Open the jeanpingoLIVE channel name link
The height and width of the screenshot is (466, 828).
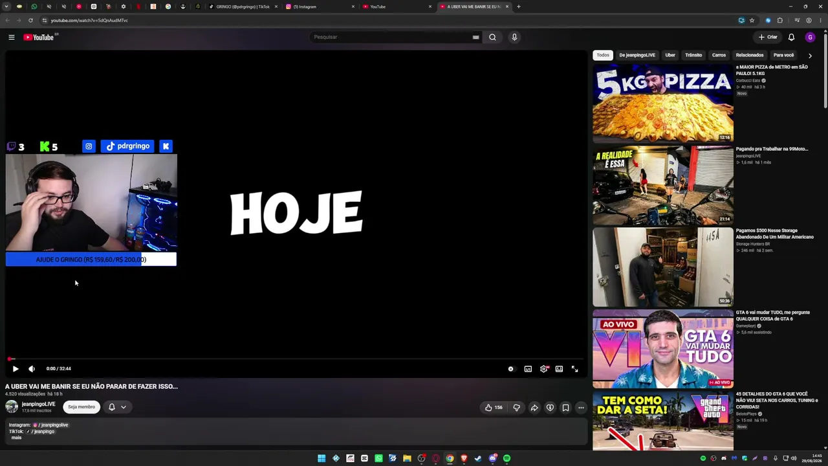coord(38,404)
